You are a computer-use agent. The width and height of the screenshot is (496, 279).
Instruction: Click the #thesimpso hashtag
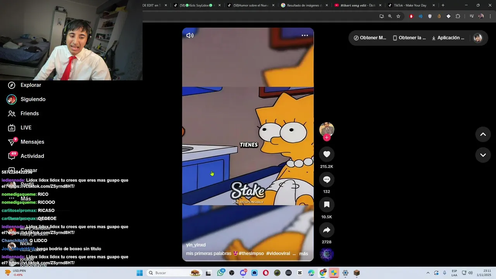[251, 253]
